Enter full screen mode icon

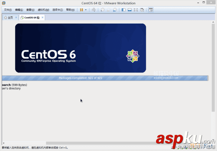tap(136, 10)
